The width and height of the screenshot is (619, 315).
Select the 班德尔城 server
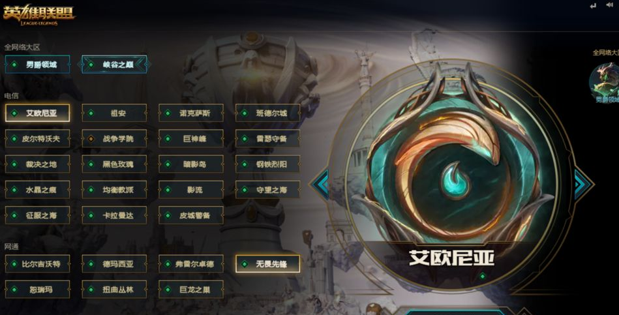(x=267, y=113)
